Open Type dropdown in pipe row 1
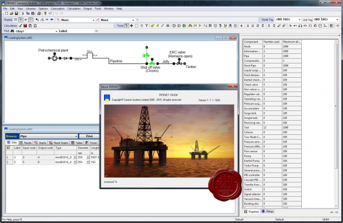This screenshot has width=343, height=223. pos(75,157)
